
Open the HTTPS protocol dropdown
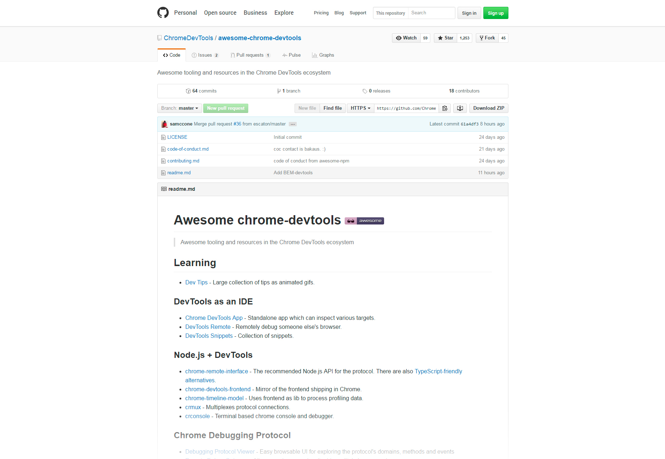pyautogui.click(x=360, y=108)
